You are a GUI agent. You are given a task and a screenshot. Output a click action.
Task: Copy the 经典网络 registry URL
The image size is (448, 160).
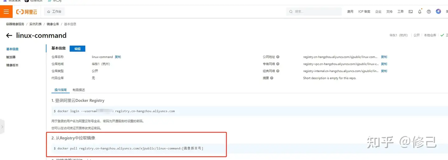point(384,71)
